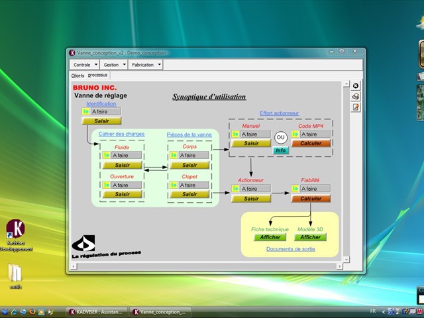Image resolution: width=424 pixels, height=318 pixels.
Task: Switch to KADVISER Assistant taskbar window
Action: point(97,312)
